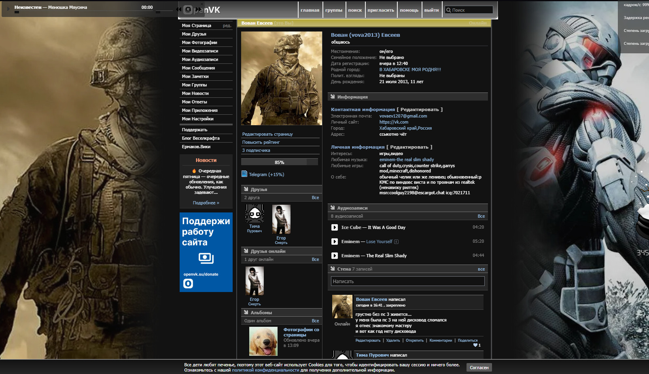Click Редактировать страницу link

coord(267,134)
